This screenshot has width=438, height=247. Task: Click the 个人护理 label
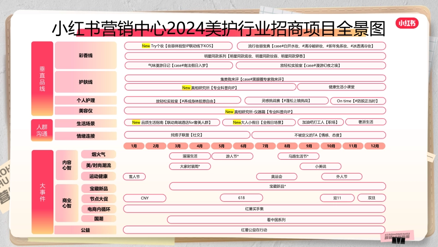coord(86,101)
